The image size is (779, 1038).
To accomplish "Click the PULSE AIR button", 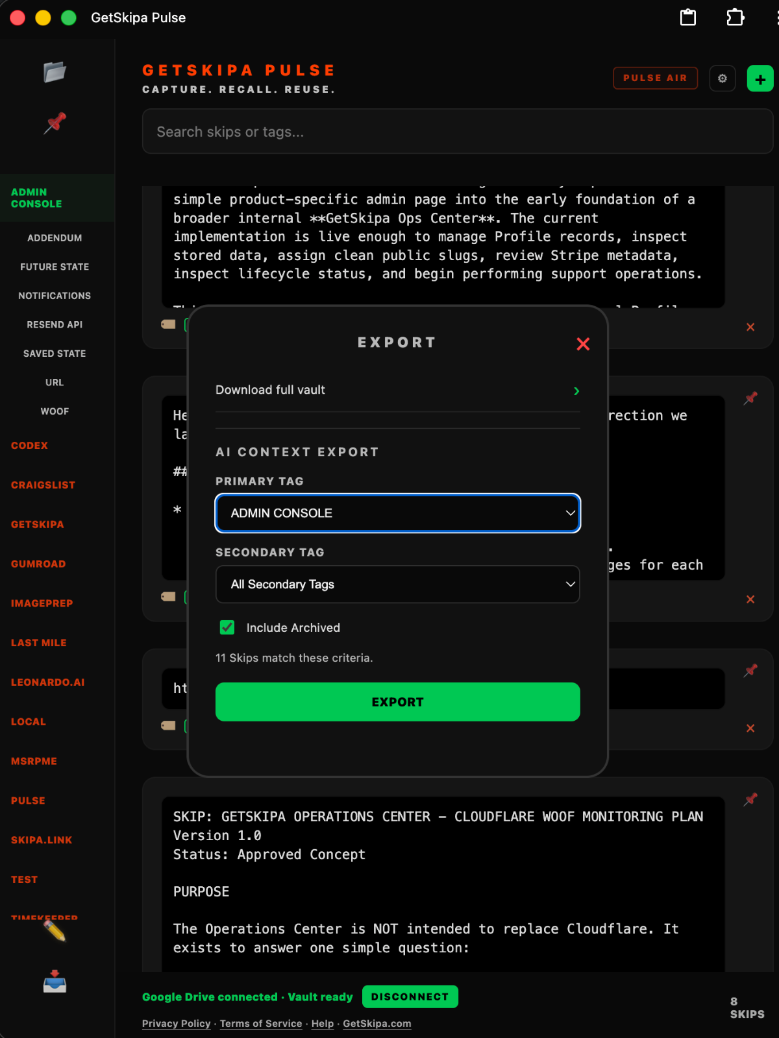I will pyautogui.click(x=655, y=78).
